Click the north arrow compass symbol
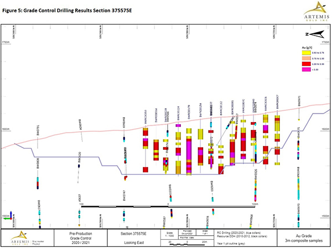The height and width of the screenshot is (248, 332). [315, 34]
